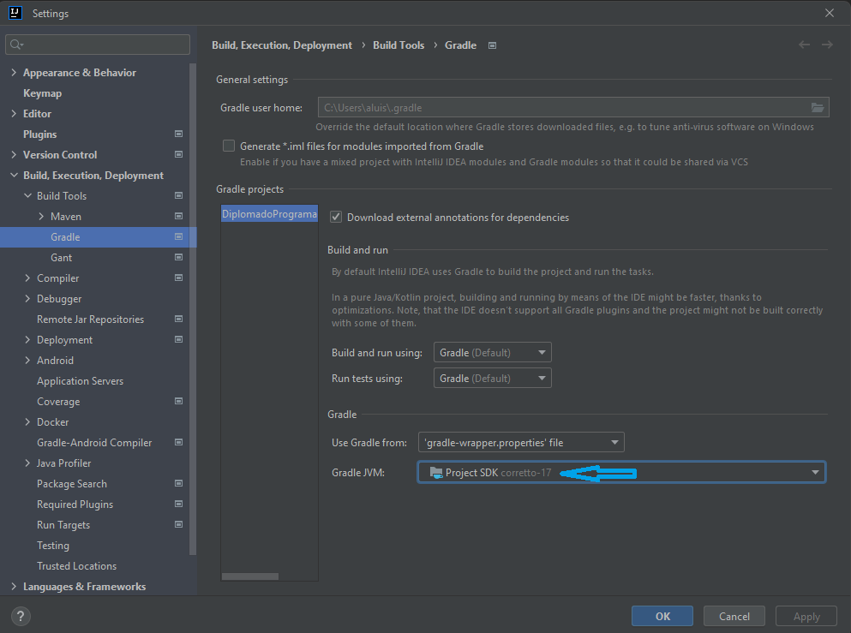Screen dimensions: 851x633
Task: Enable Generate *.iml files for modules checkbox
Action: [229, 146]
